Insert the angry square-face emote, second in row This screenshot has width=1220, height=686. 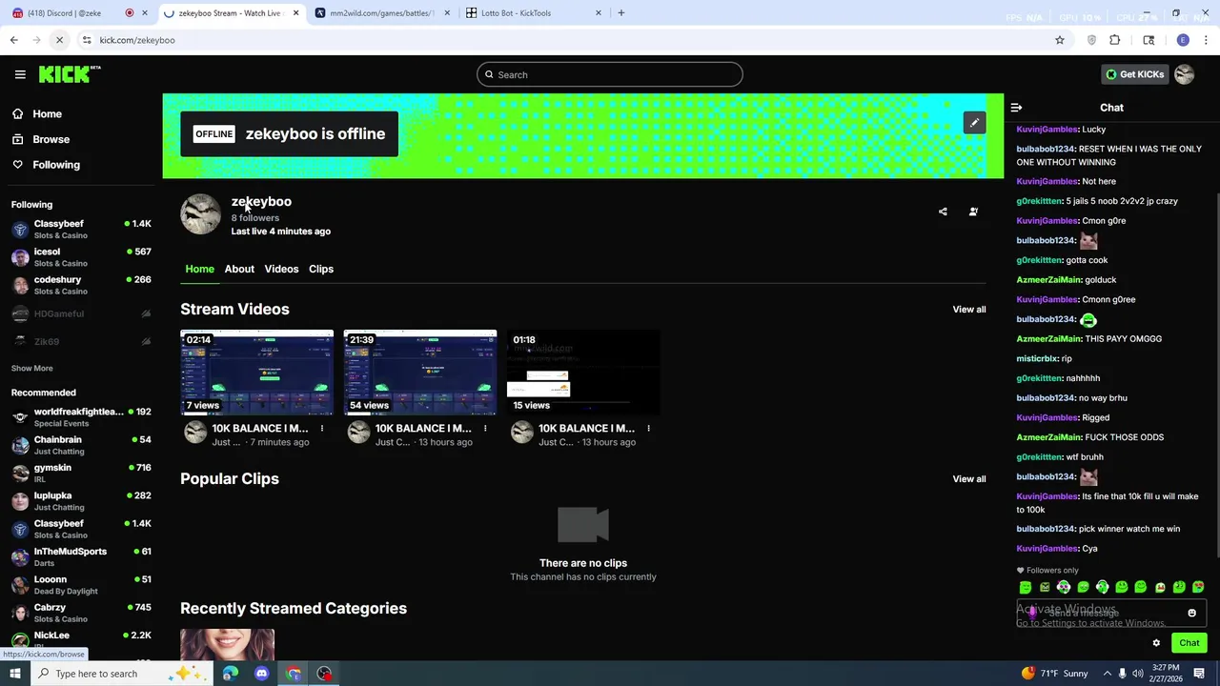point(1045,587)
